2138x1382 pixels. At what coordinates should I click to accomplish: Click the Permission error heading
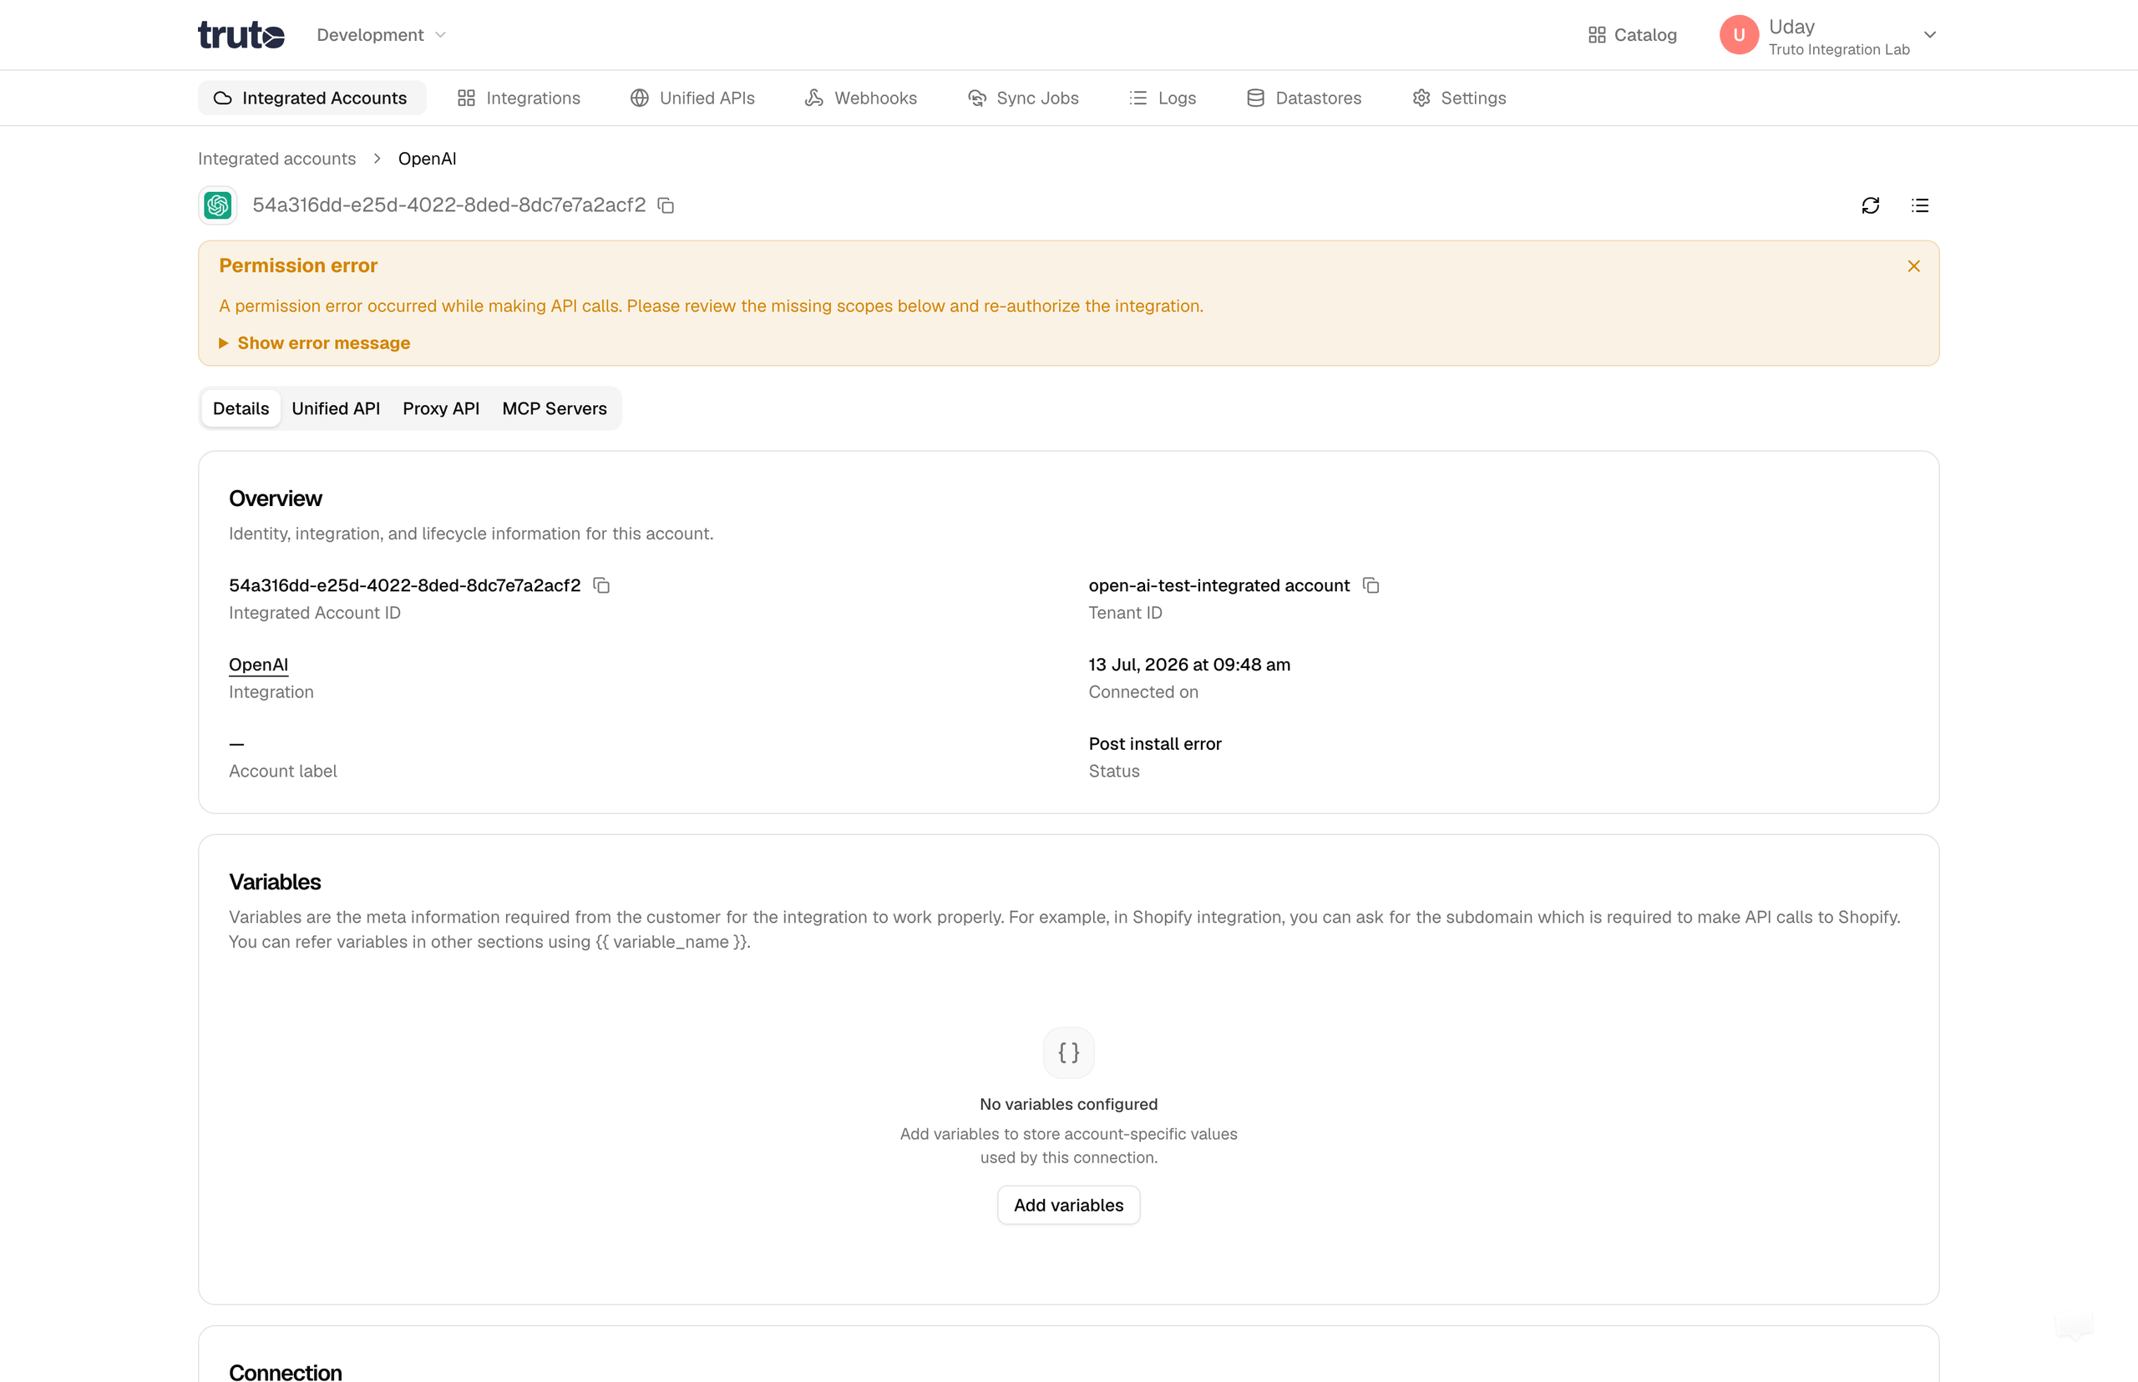(x=298, y=266)
